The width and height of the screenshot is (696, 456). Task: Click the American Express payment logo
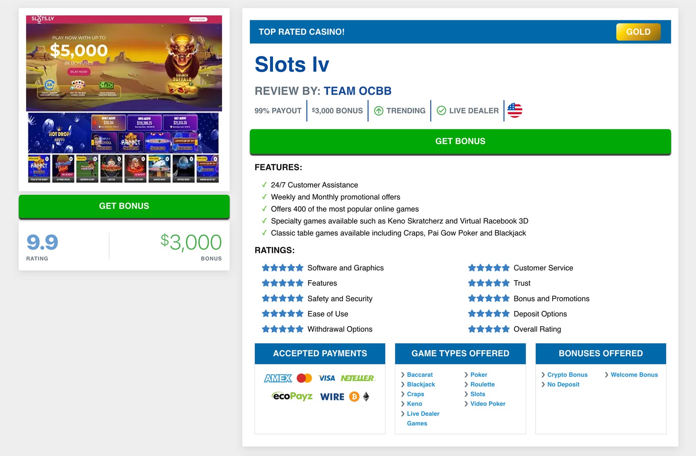click(x=278, y=378)
